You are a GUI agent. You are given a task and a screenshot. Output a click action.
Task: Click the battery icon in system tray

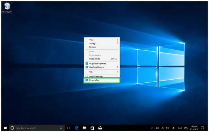click(x=157, y=128)
